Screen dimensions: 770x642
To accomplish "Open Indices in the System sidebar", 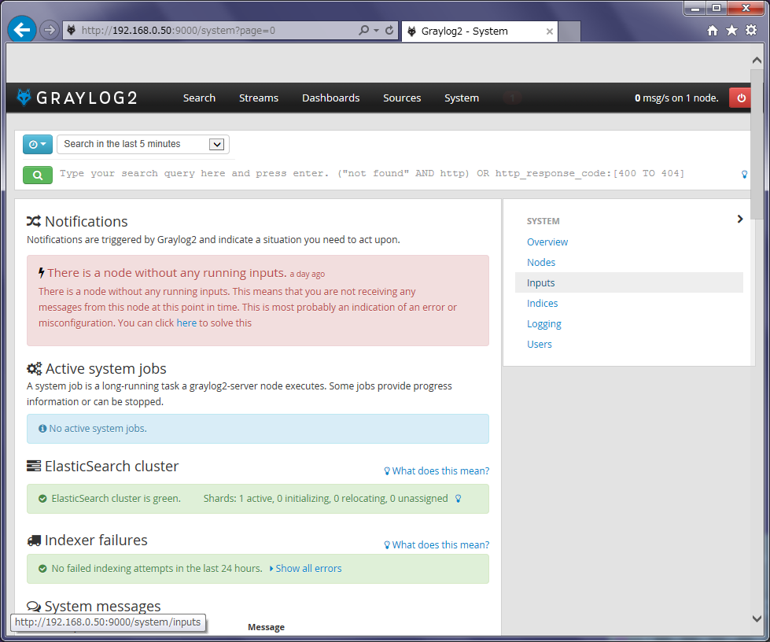I will [x=543, y=303].
